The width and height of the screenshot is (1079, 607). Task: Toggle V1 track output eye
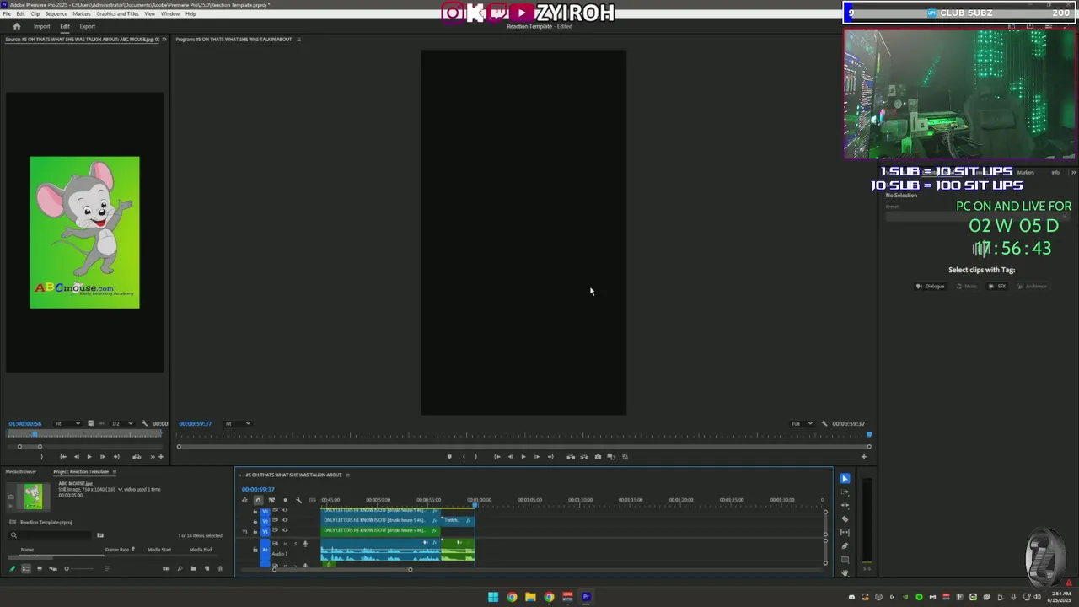click(285, 530)
